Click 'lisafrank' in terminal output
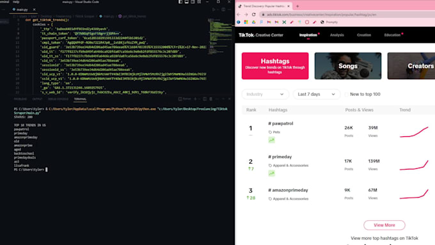Image resolution: width=435 pixels, height=245 pixels. (22, 166)
